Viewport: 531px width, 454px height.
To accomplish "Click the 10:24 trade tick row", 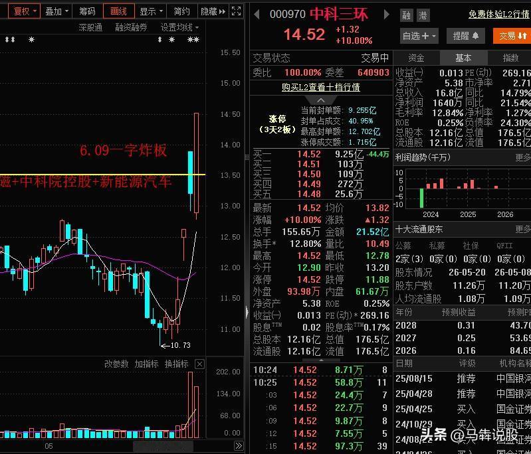I will coord(321,370).
